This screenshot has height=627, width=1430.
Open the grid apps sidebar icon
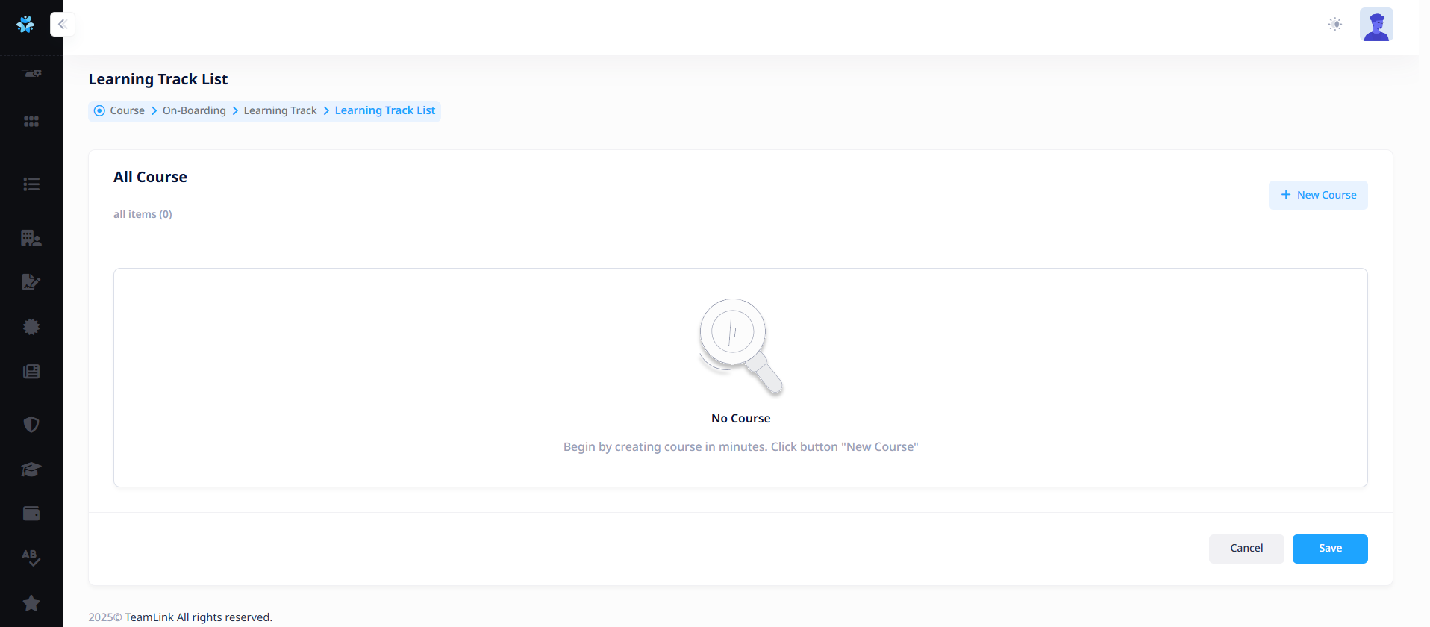click(x=31, y=122)
